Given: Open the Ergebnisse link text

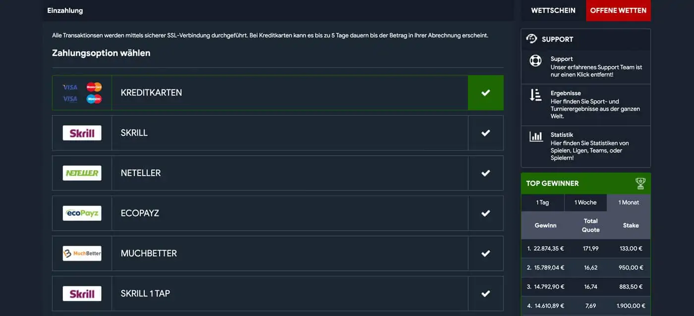Looking at the screenshot, I should tap(566, 93).
